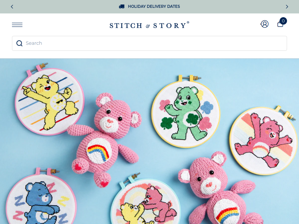
Task: Focus the Search input field
Action: tap(149, 43)
